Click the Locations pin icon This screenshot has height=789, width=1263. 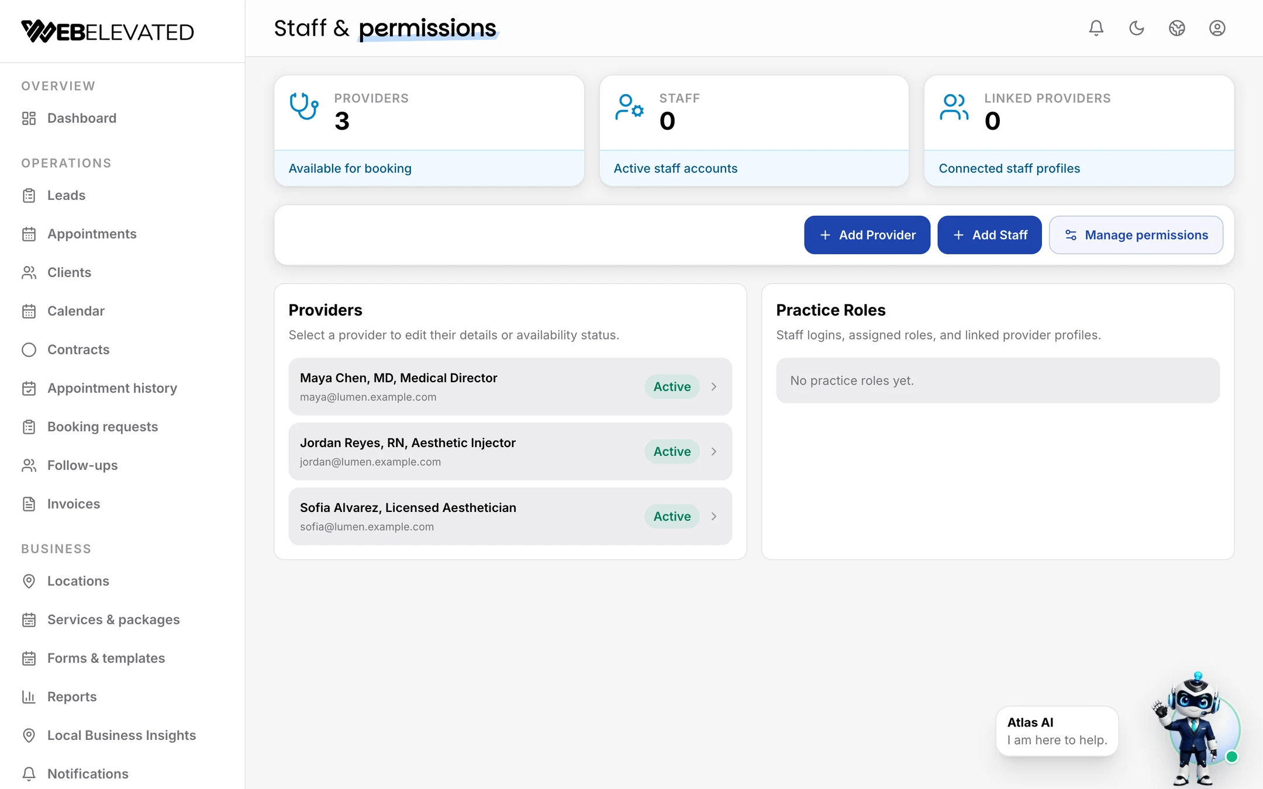click(x=29, y=582)
